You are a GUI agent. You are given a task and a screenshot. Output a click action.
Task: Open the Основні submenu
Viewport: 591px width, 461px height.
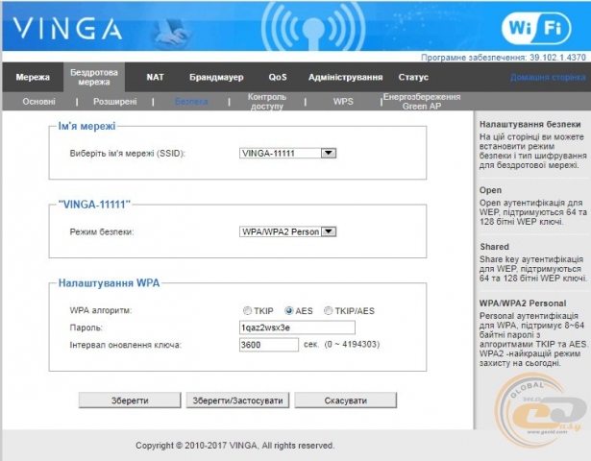click(38, 102)
